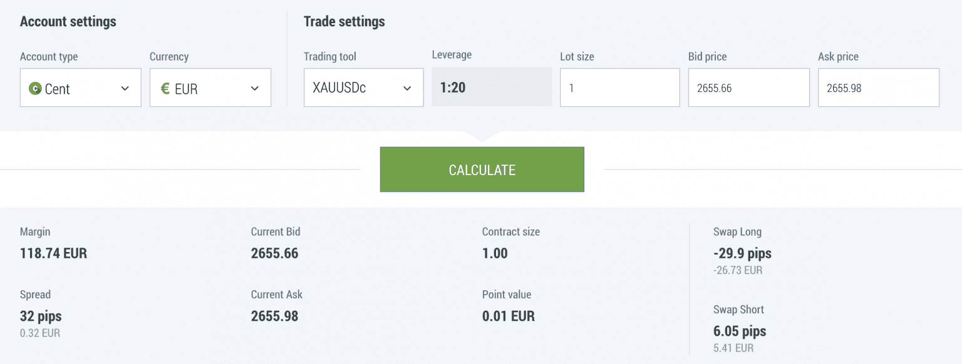Click the Account type dropdown chevron
Viewport: 962px width, 364px height.
pyautogui.click(x=124, y=88)
